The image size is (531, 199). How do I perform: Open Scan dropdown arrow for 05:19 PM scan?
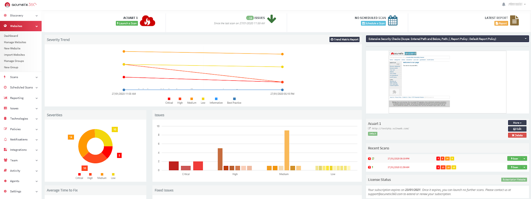(524, 159)
